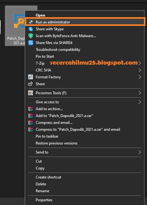The width and height of the screenshot is (147, 205).
Task: Choose Add to archive...
Action: (85, 109)
